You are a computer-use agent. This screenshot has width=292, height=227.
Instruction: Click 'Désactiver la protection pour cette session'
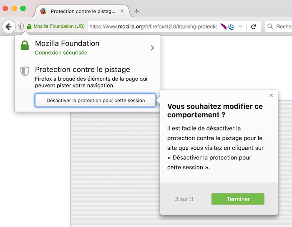coord(96,100)
